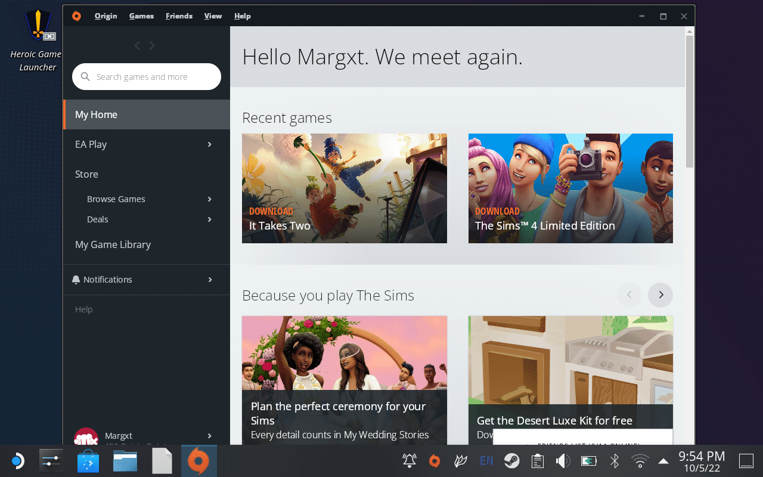Screen dimensions: 763x477
Task: Open the Discover store in taskbar
Action: [x=88, y=461]
